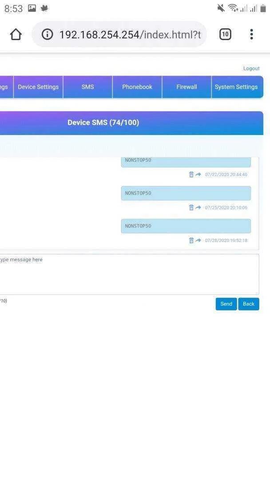Click the Logout link

pyautogui.click(x=251, y=69)
